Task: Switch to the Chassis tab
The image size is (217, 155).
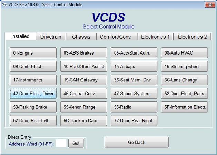Action: (81, 37)
